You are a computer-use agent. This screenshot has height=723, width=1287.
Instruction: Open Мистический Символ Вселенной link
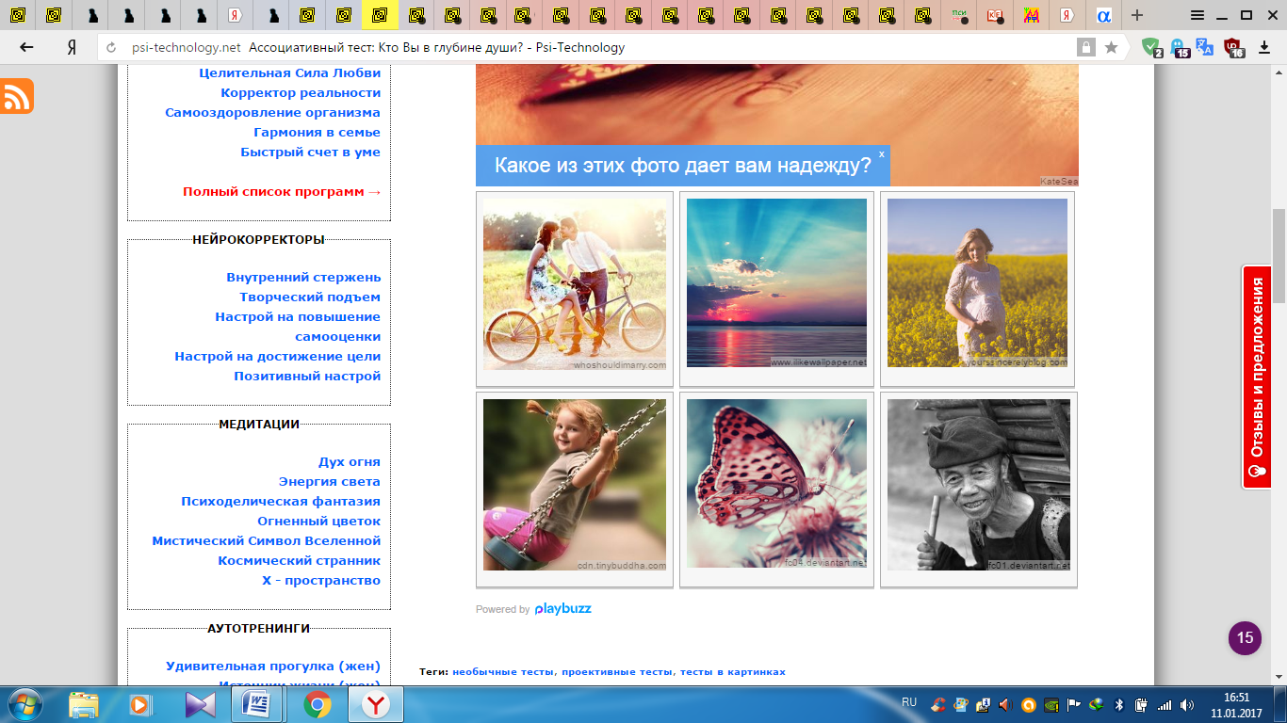point(267,540)
